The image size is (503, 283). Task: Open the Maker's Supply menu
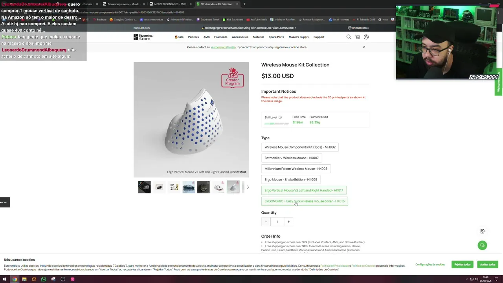299,37
